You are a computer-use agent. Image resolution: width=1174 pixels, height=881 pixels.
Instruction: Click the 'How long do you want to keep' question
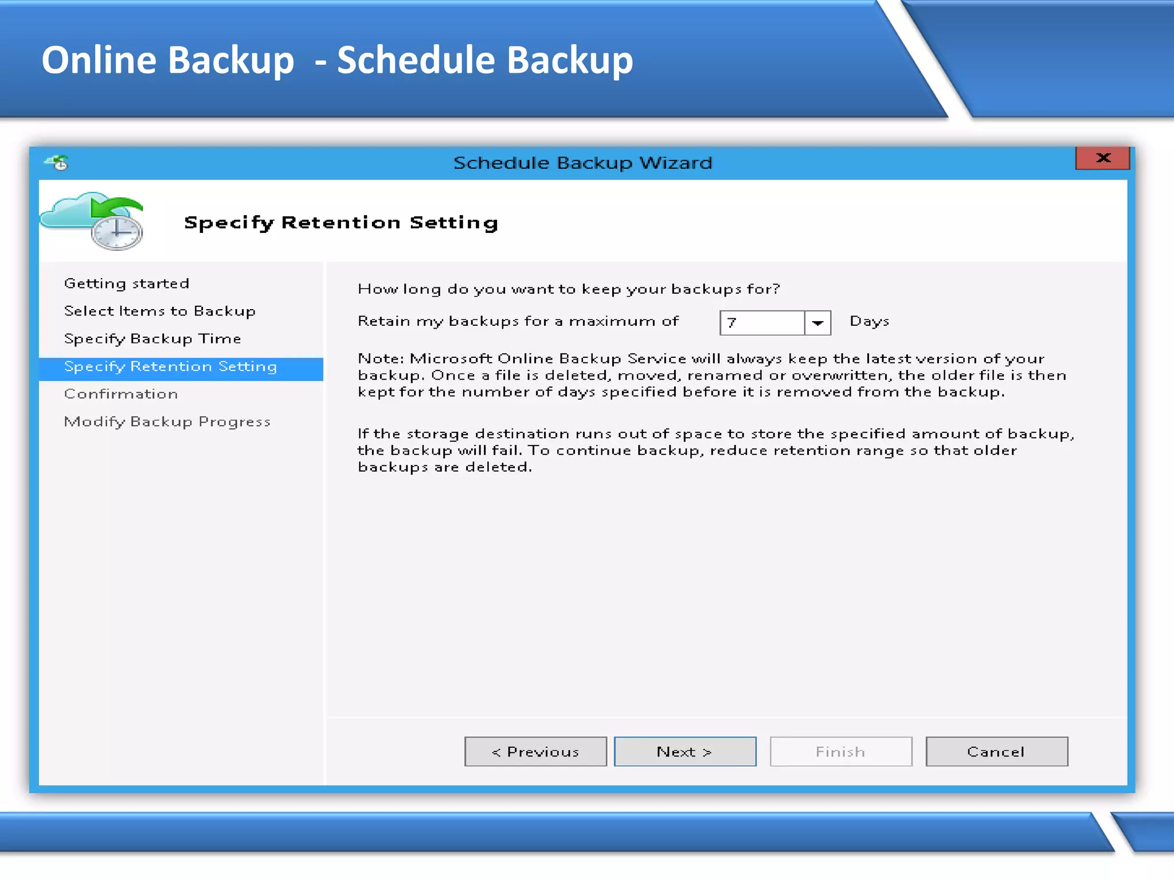(x=569, y=289)
